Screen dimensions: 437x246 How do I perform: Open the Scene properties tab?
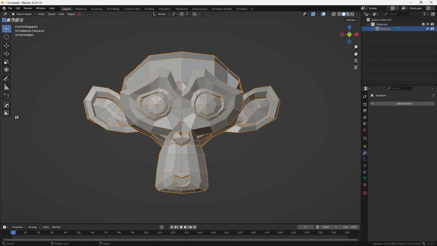pyautogui.click(x=365, y=124)
